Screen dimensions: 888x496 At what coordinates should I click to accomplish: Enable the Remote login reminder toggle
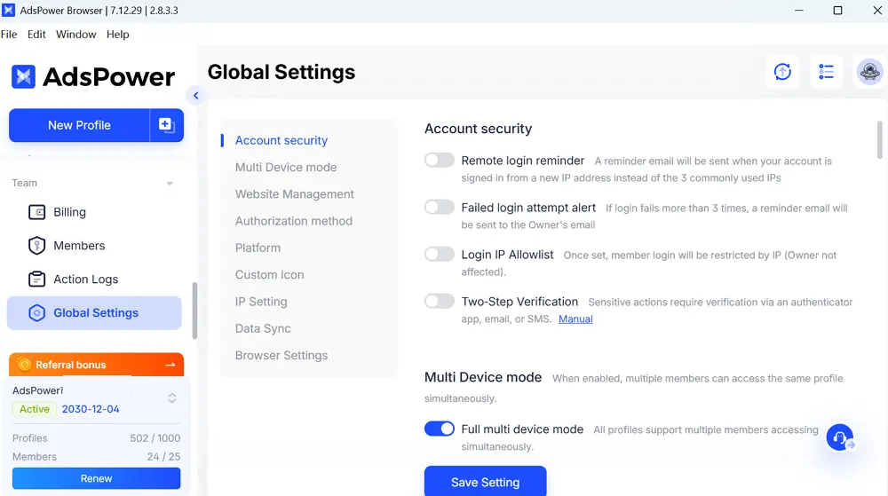coord(440,160)
